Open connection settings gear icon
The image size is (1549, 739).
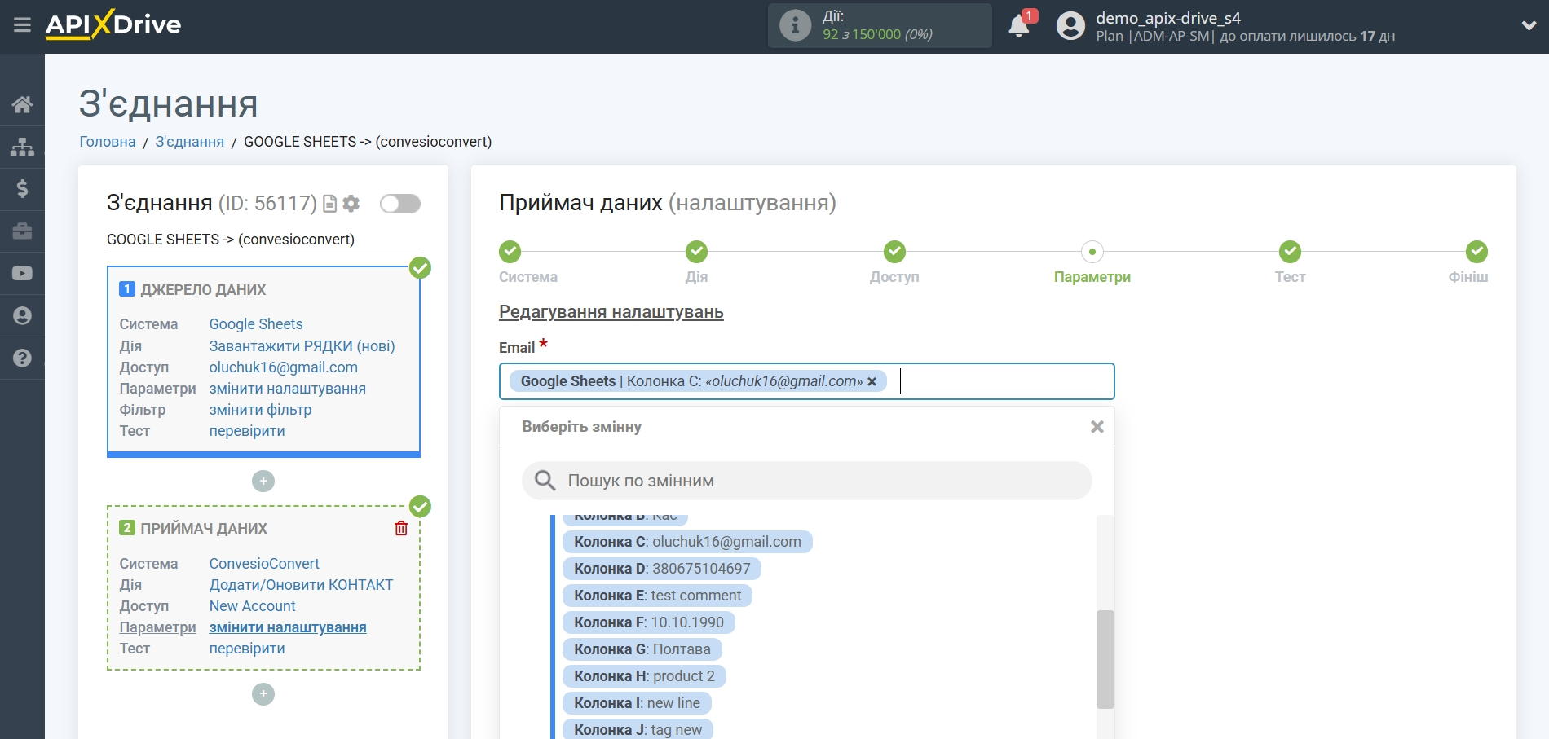pos(351,204)
